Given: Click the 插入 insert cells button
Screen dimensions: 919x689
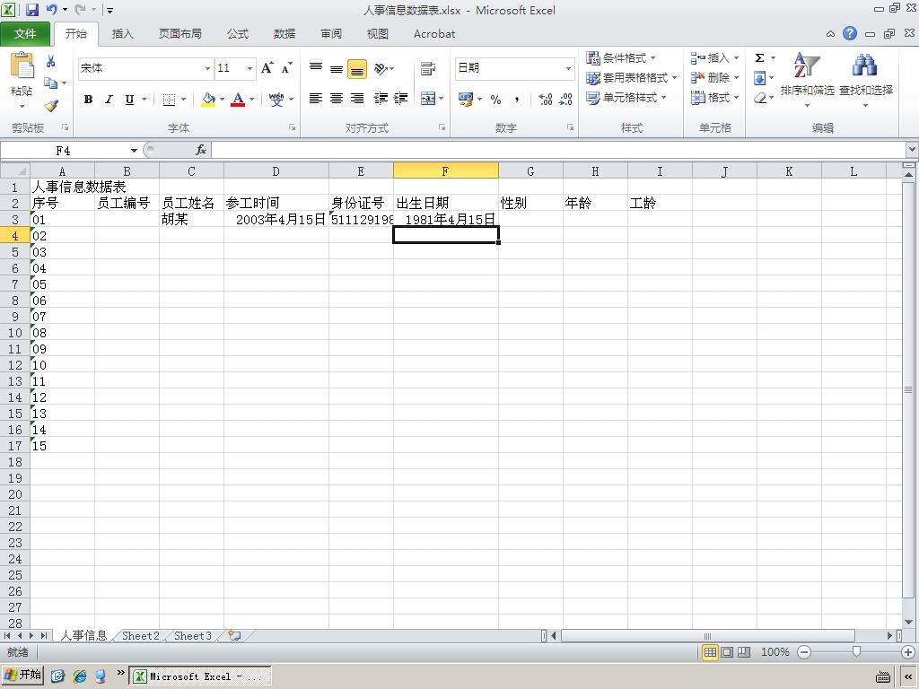Looking at the screenshot, I should (714, 58).
